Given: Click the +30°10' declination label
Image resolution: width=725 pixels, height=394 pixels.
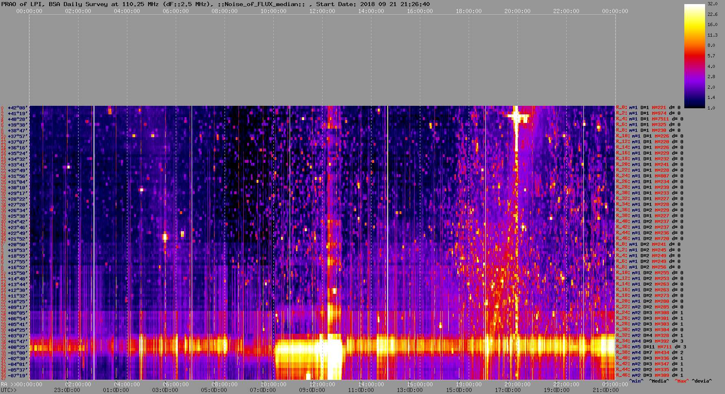Looking at the screenshot, I should click(17, 188).
